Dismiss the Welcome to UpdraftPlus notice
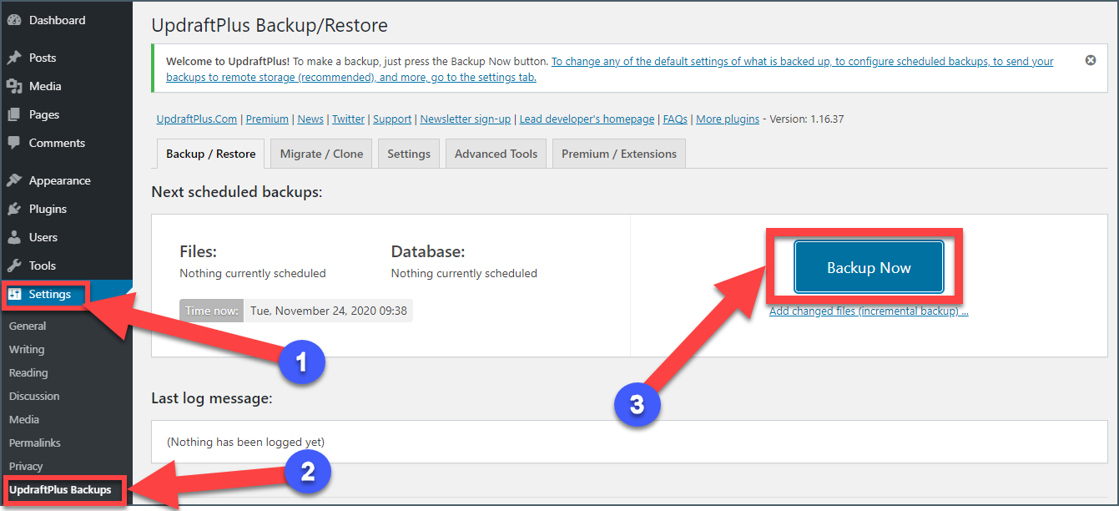 point(1091,60)
